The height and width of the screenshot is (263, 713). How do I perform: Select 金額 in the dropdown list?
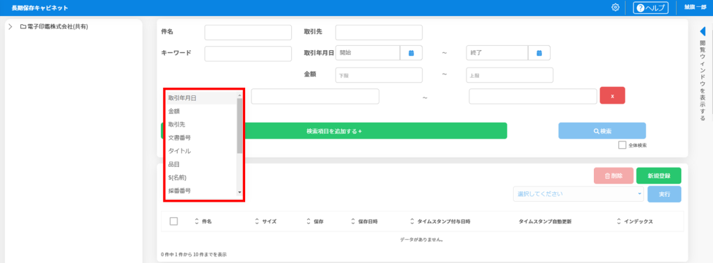tap(201, 111)
